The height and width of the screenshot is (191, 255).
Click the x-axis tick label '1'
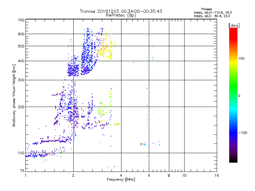point(25,175)
